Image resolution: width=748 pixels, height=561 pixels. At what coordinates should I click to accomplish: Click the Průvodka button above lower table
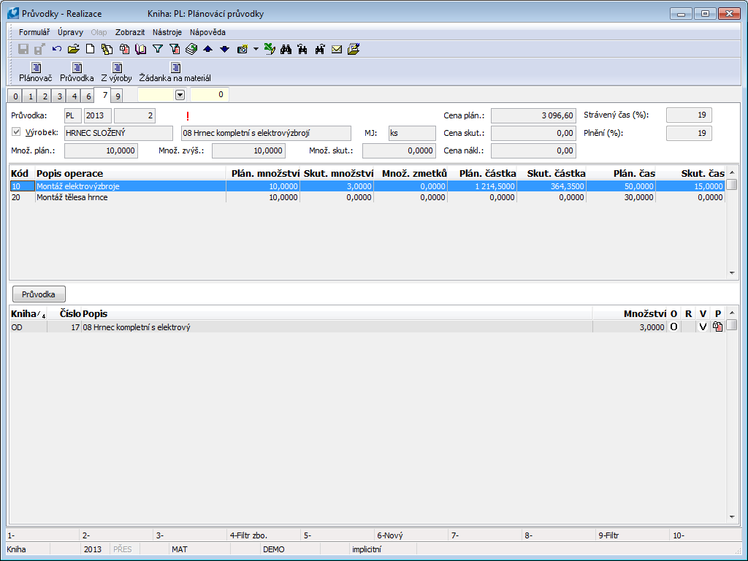[39, 294]
